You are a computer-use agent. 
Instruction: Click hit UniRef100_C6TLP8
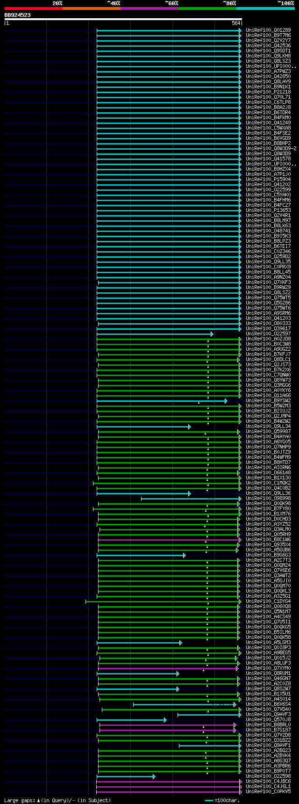coord(268,102)
